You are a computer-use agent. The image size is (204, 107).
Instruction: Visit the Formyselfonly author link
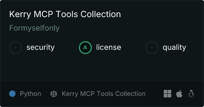coord(34,28)
